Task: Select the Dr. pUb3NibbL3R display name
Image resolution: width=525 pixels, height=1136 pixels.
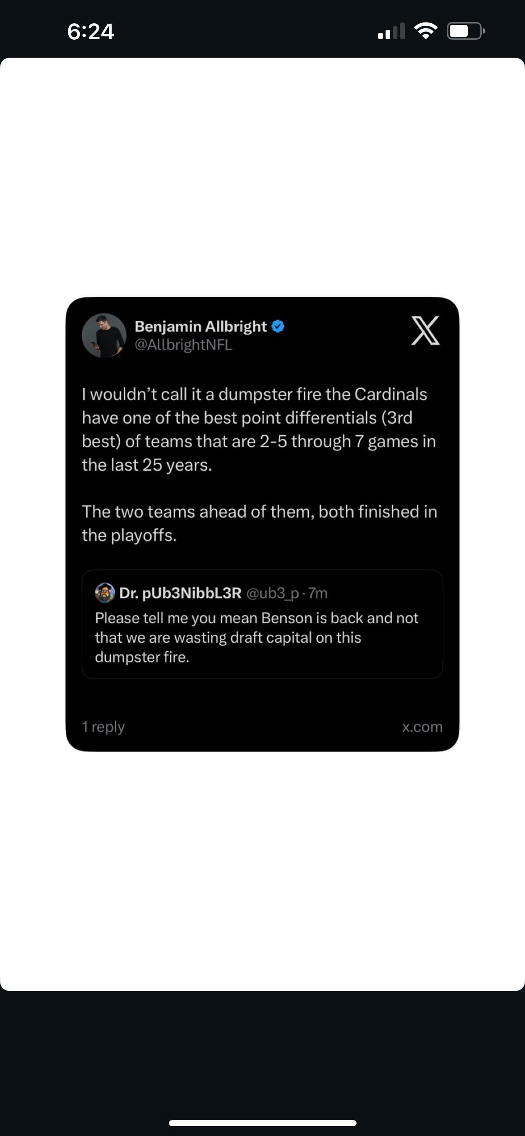Action: pos(180,593)
